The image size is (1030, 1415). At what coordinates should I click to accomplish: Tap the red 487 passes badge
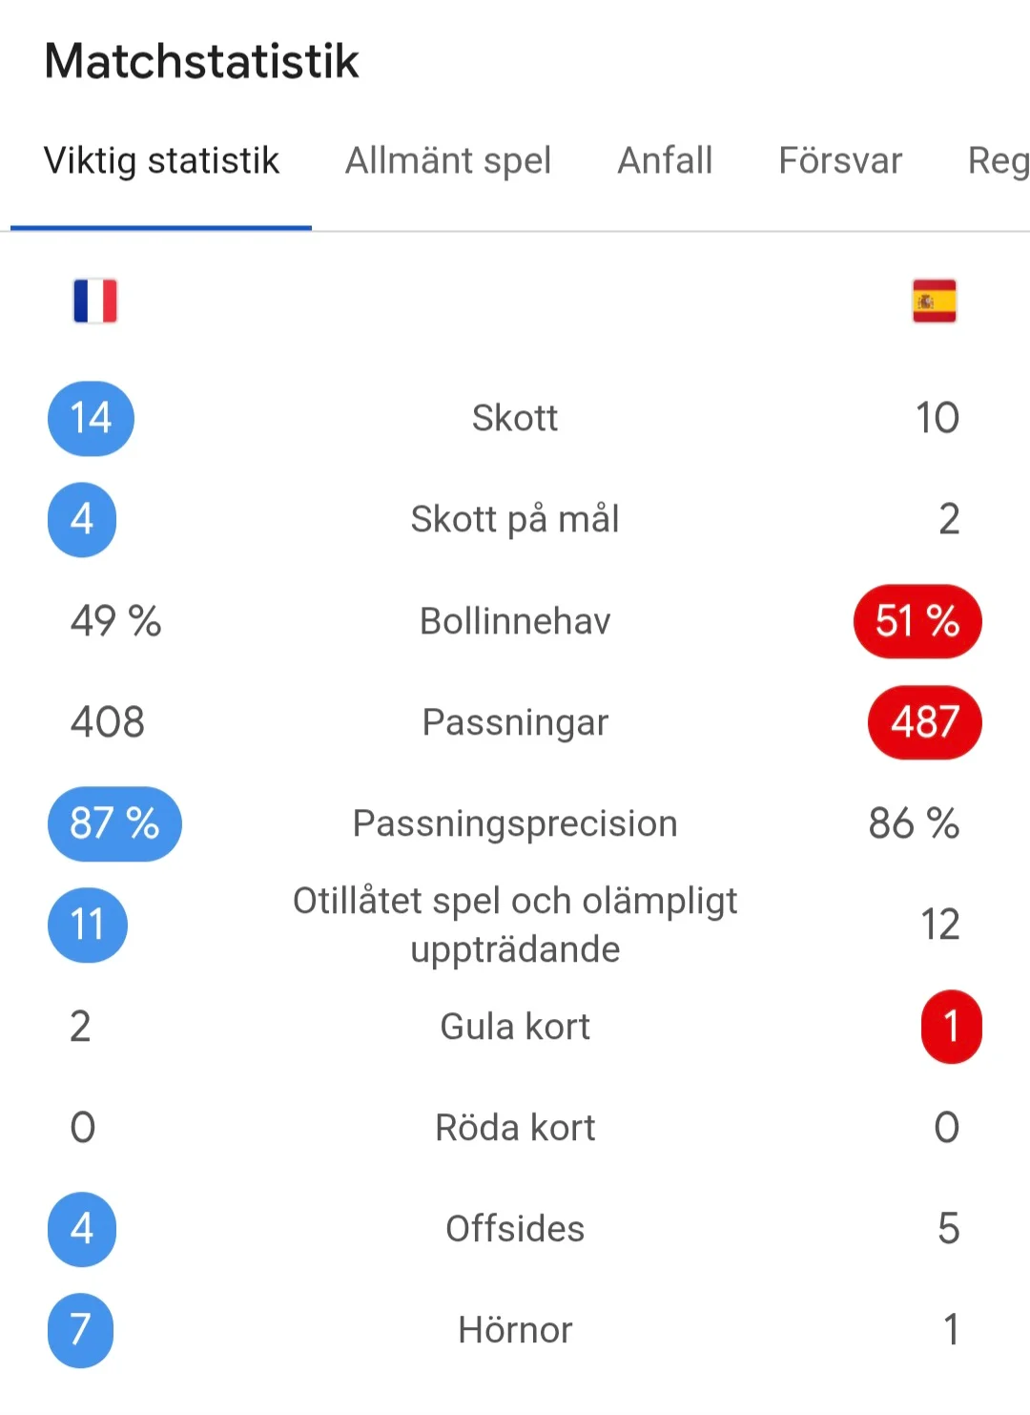(x=925, y=722)
